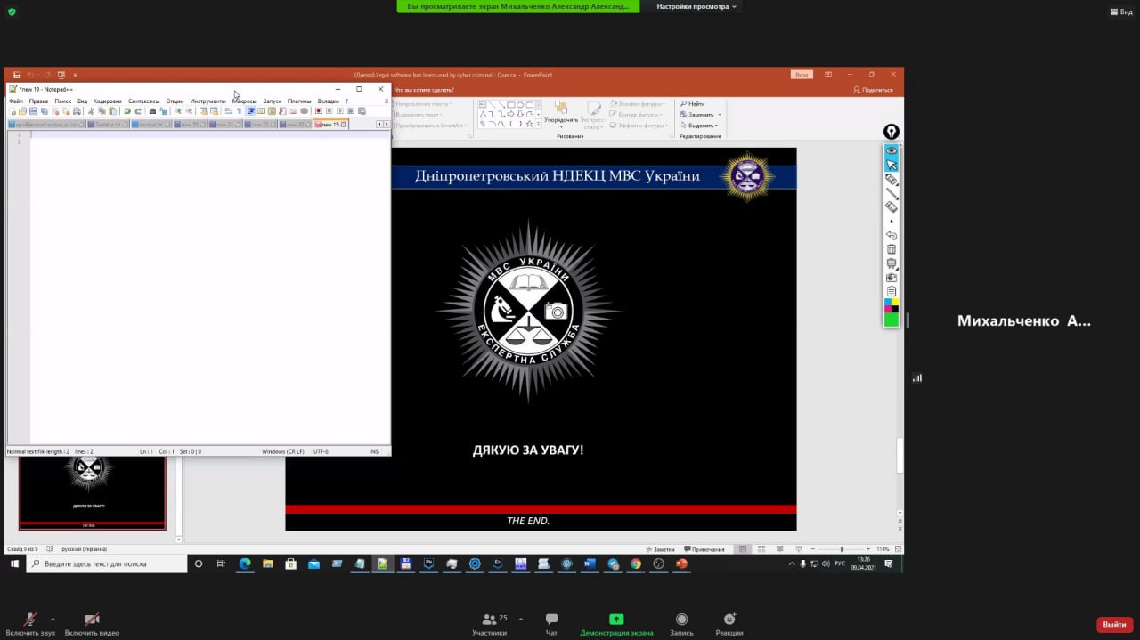This screenshot has width=1140, height=640.
Task: Click Task View icon in taskbar
Action: coord(221,563)
